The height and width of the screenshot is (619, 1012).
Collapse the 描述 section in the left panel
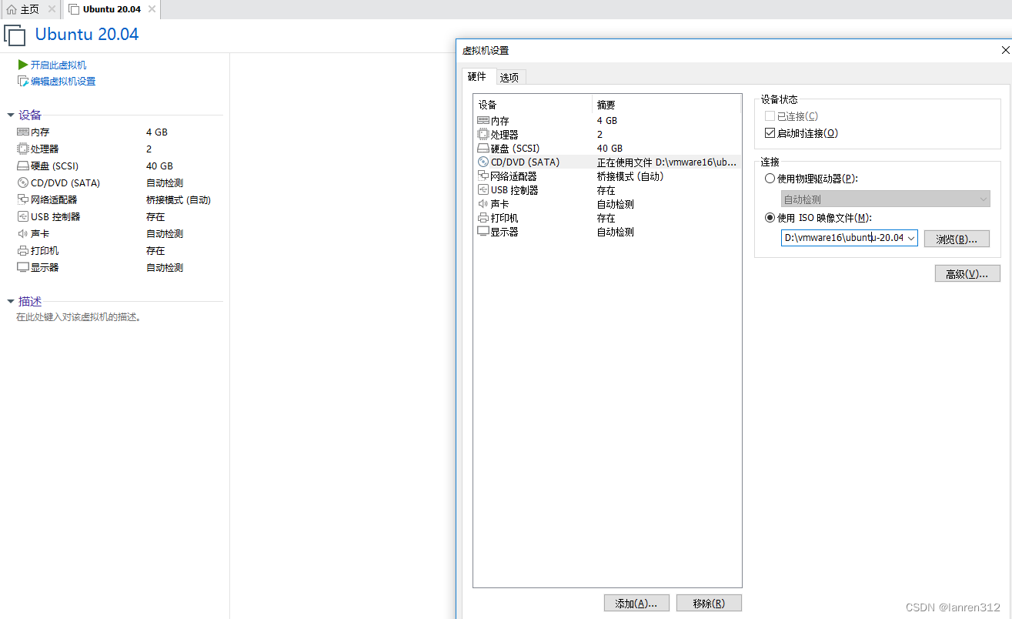pos(10,302)
